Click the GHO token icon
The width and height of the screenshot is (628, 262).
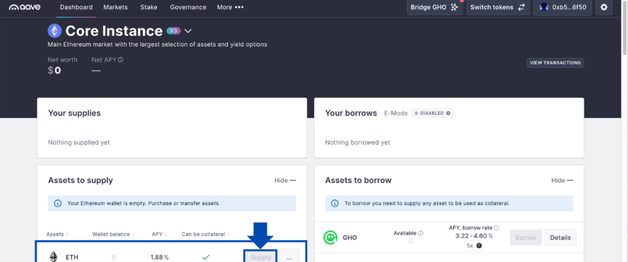click(x=331, y=237)
